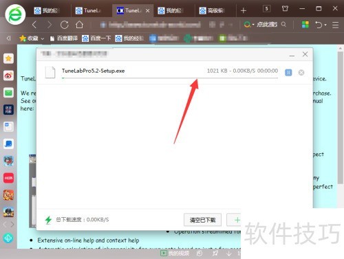Click the 360 browser logo icon
344x259 pixels.
coord(15,14)
